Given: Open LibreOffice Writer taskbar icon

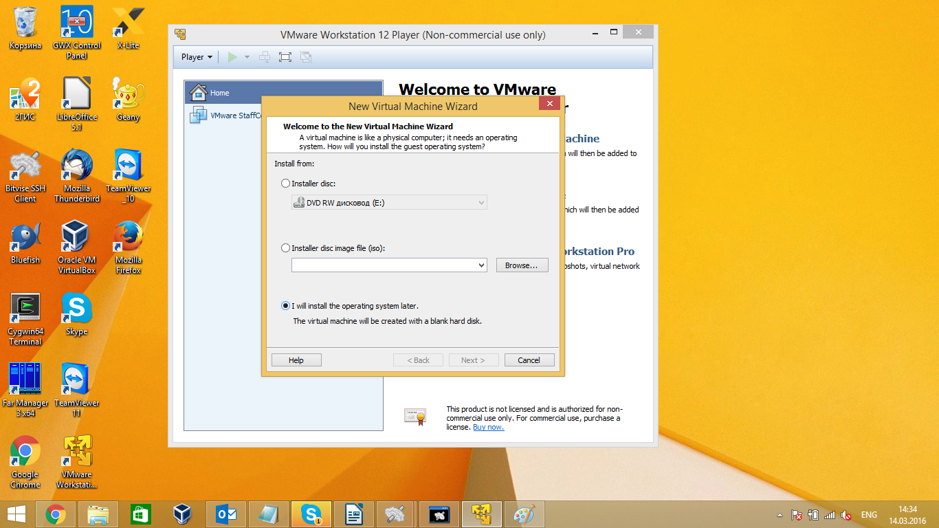Looking at the screenshot, I should coord(354,514).
